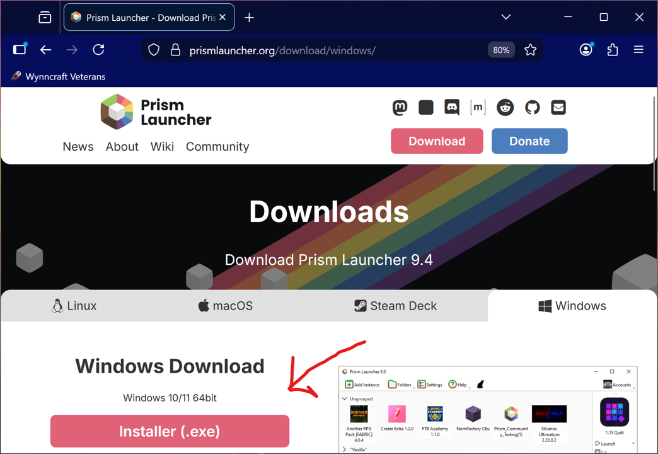658x454 pixels.
Task: Open the Wiki navigation item
Action: [x=162, y=146]
